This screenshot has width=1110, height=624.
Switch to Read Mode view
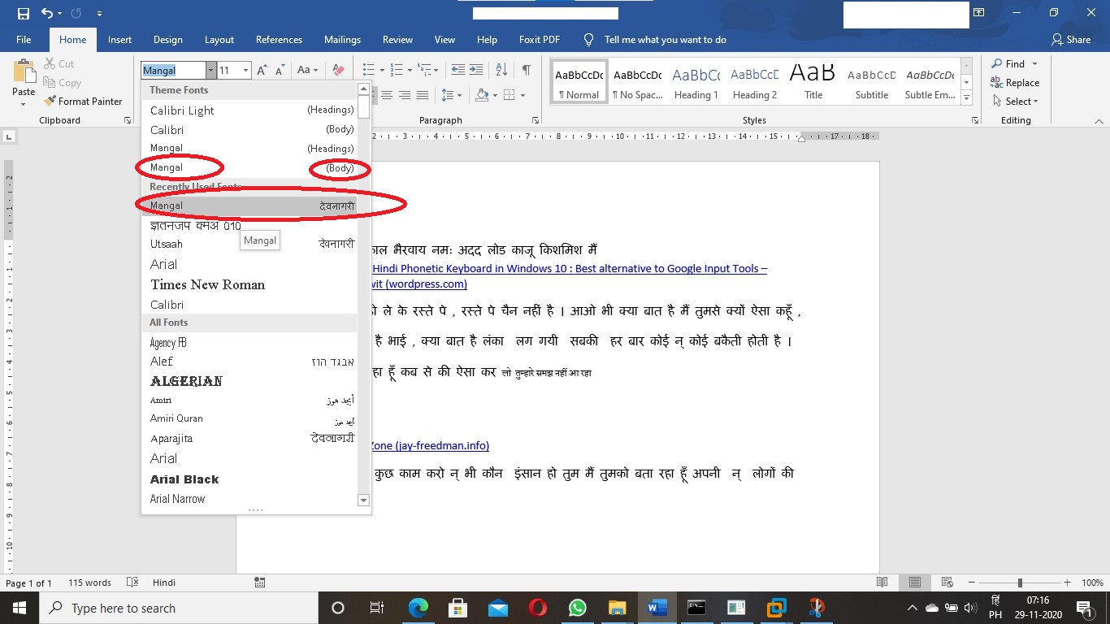click(x=882, y=583)
